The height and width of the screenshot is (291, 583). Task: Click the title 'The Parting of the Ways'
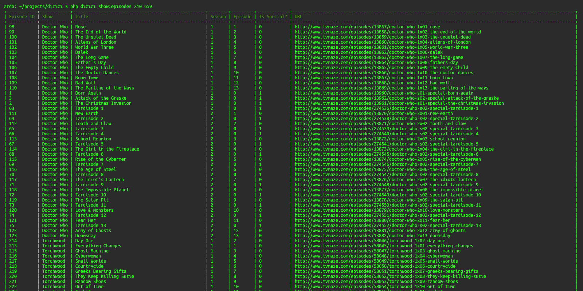(105, 88)
